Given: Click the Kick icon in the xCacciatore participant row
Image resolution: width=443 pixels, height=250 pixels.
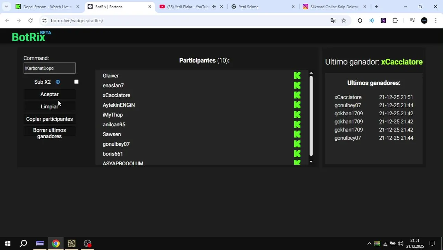Looking at the screenshot, I should (297, 95).
